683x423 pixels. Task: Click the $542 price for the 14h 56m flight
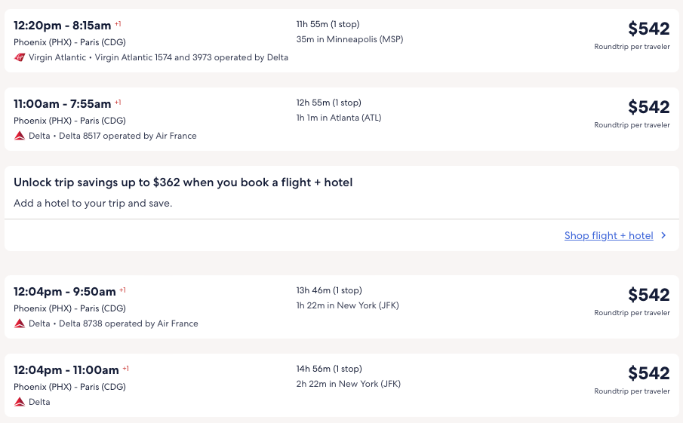[x=648, y=373]
